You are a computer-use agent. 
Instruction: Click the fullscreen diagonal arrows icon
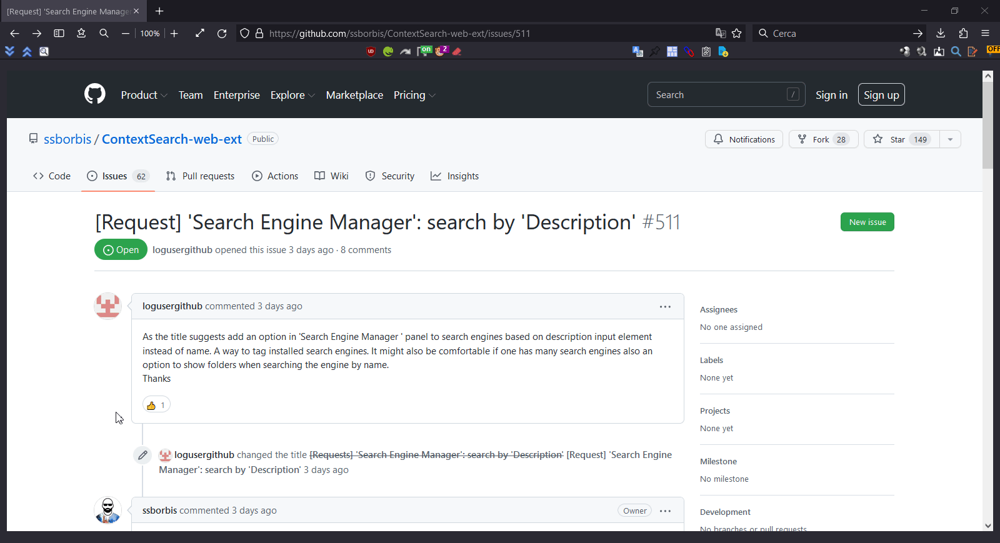(200, 33)
